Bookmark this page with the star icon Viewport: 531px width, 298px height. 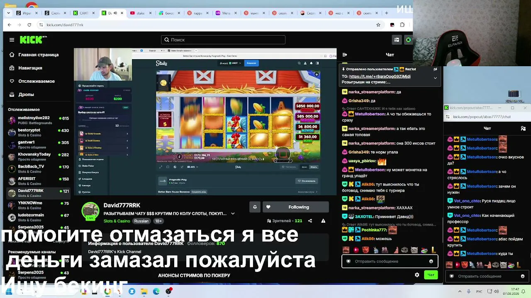[x=378, y=25]
